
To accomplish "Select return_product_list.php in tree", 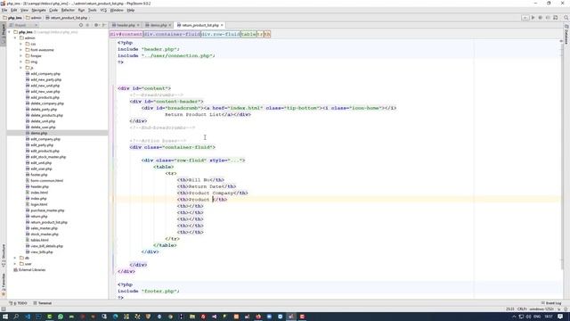I will pos(49,222).
